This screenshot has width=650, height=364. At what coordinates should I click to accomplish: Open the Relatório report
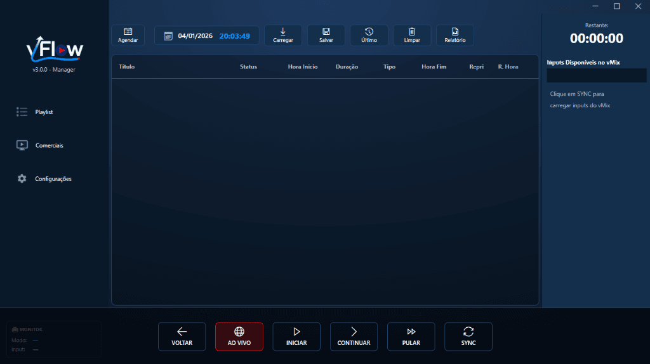coord(454,35)
